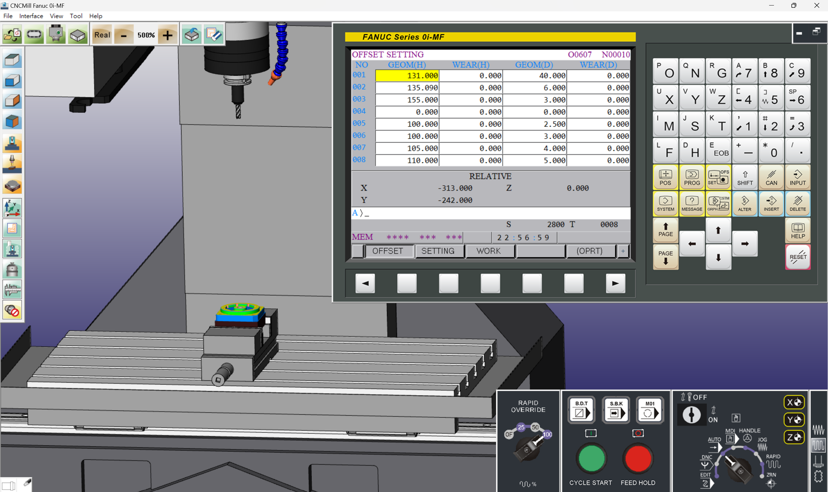The image size is (828, 492).
Task: Click the CSTM/GRPH function key
Action: pyautogui.click(x=719, y=204)
